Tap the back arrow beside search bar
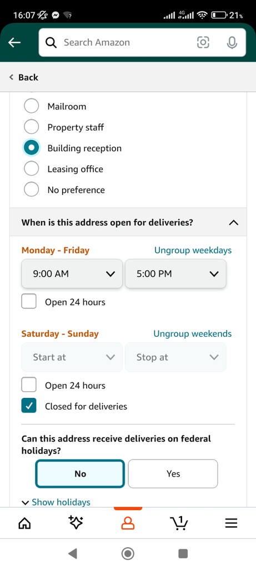 14,42
